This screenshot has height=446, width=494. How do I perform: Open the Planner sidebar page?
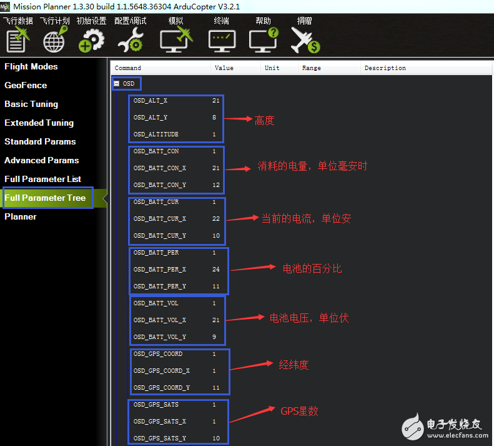(21, 216)
